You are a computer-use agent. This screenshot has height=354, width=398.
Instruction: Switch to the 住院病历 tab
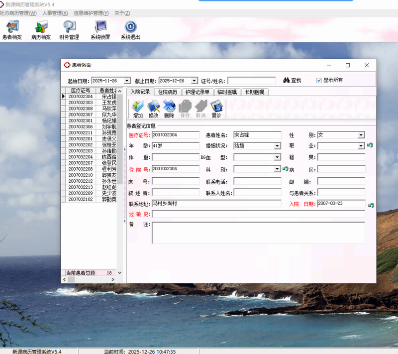tap(168, 92)
